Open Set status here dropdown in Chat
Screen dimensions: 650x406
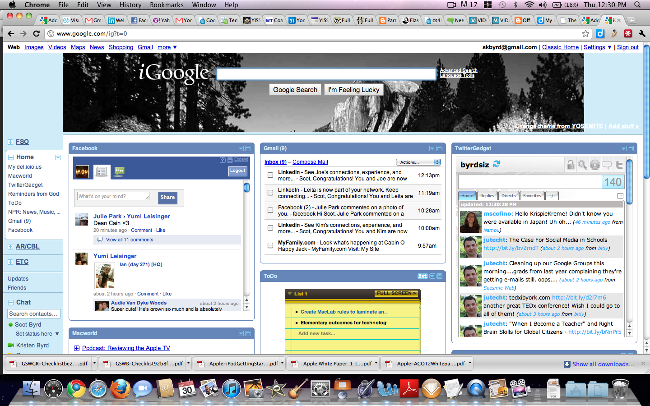[37, 334]
